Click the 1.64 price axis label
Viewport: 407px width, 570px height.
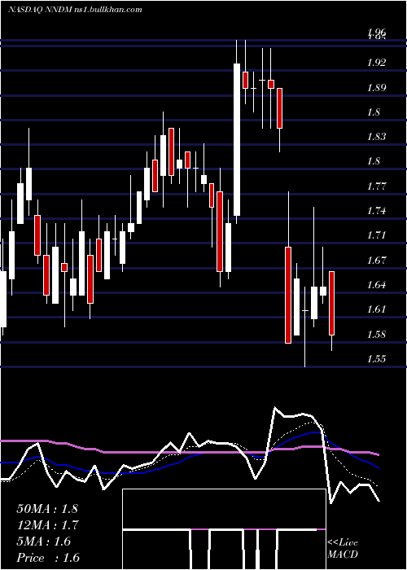click(x=376, y=285)
